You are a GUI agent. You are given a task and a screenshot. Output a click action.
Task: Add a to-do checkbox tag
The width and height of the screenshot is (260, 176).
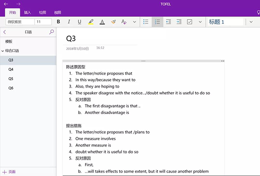click(190, 22)
